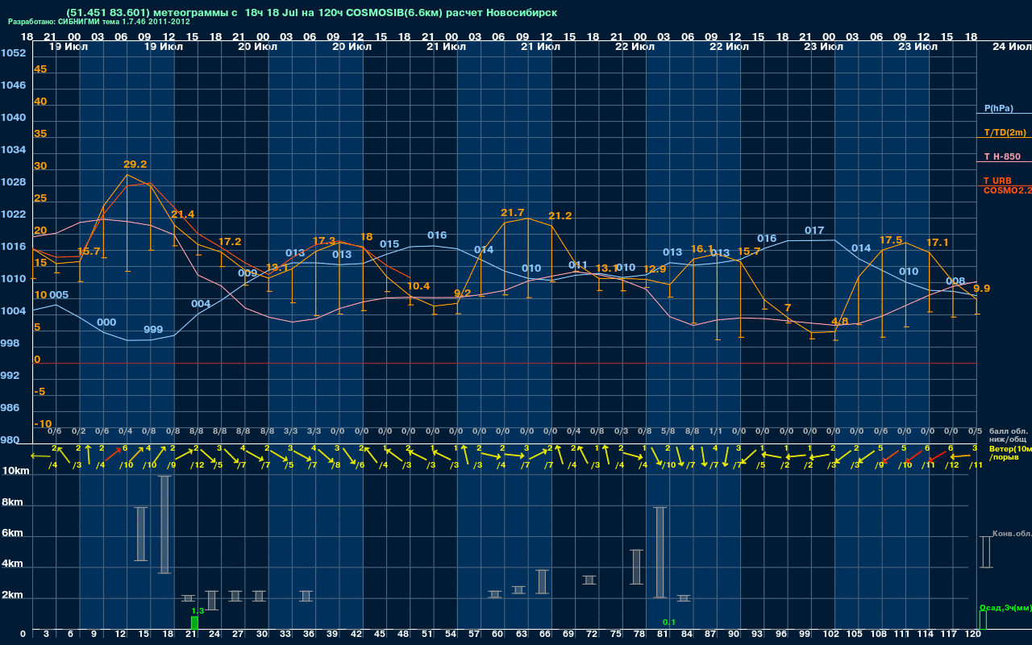
Task: Click the 009 pressure label
Action: click(x=248, y=273)
